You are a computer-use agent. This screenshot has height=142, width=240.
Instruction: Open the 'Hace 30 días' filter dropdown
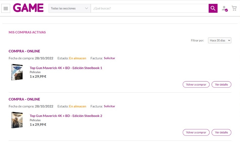point(219,40)
